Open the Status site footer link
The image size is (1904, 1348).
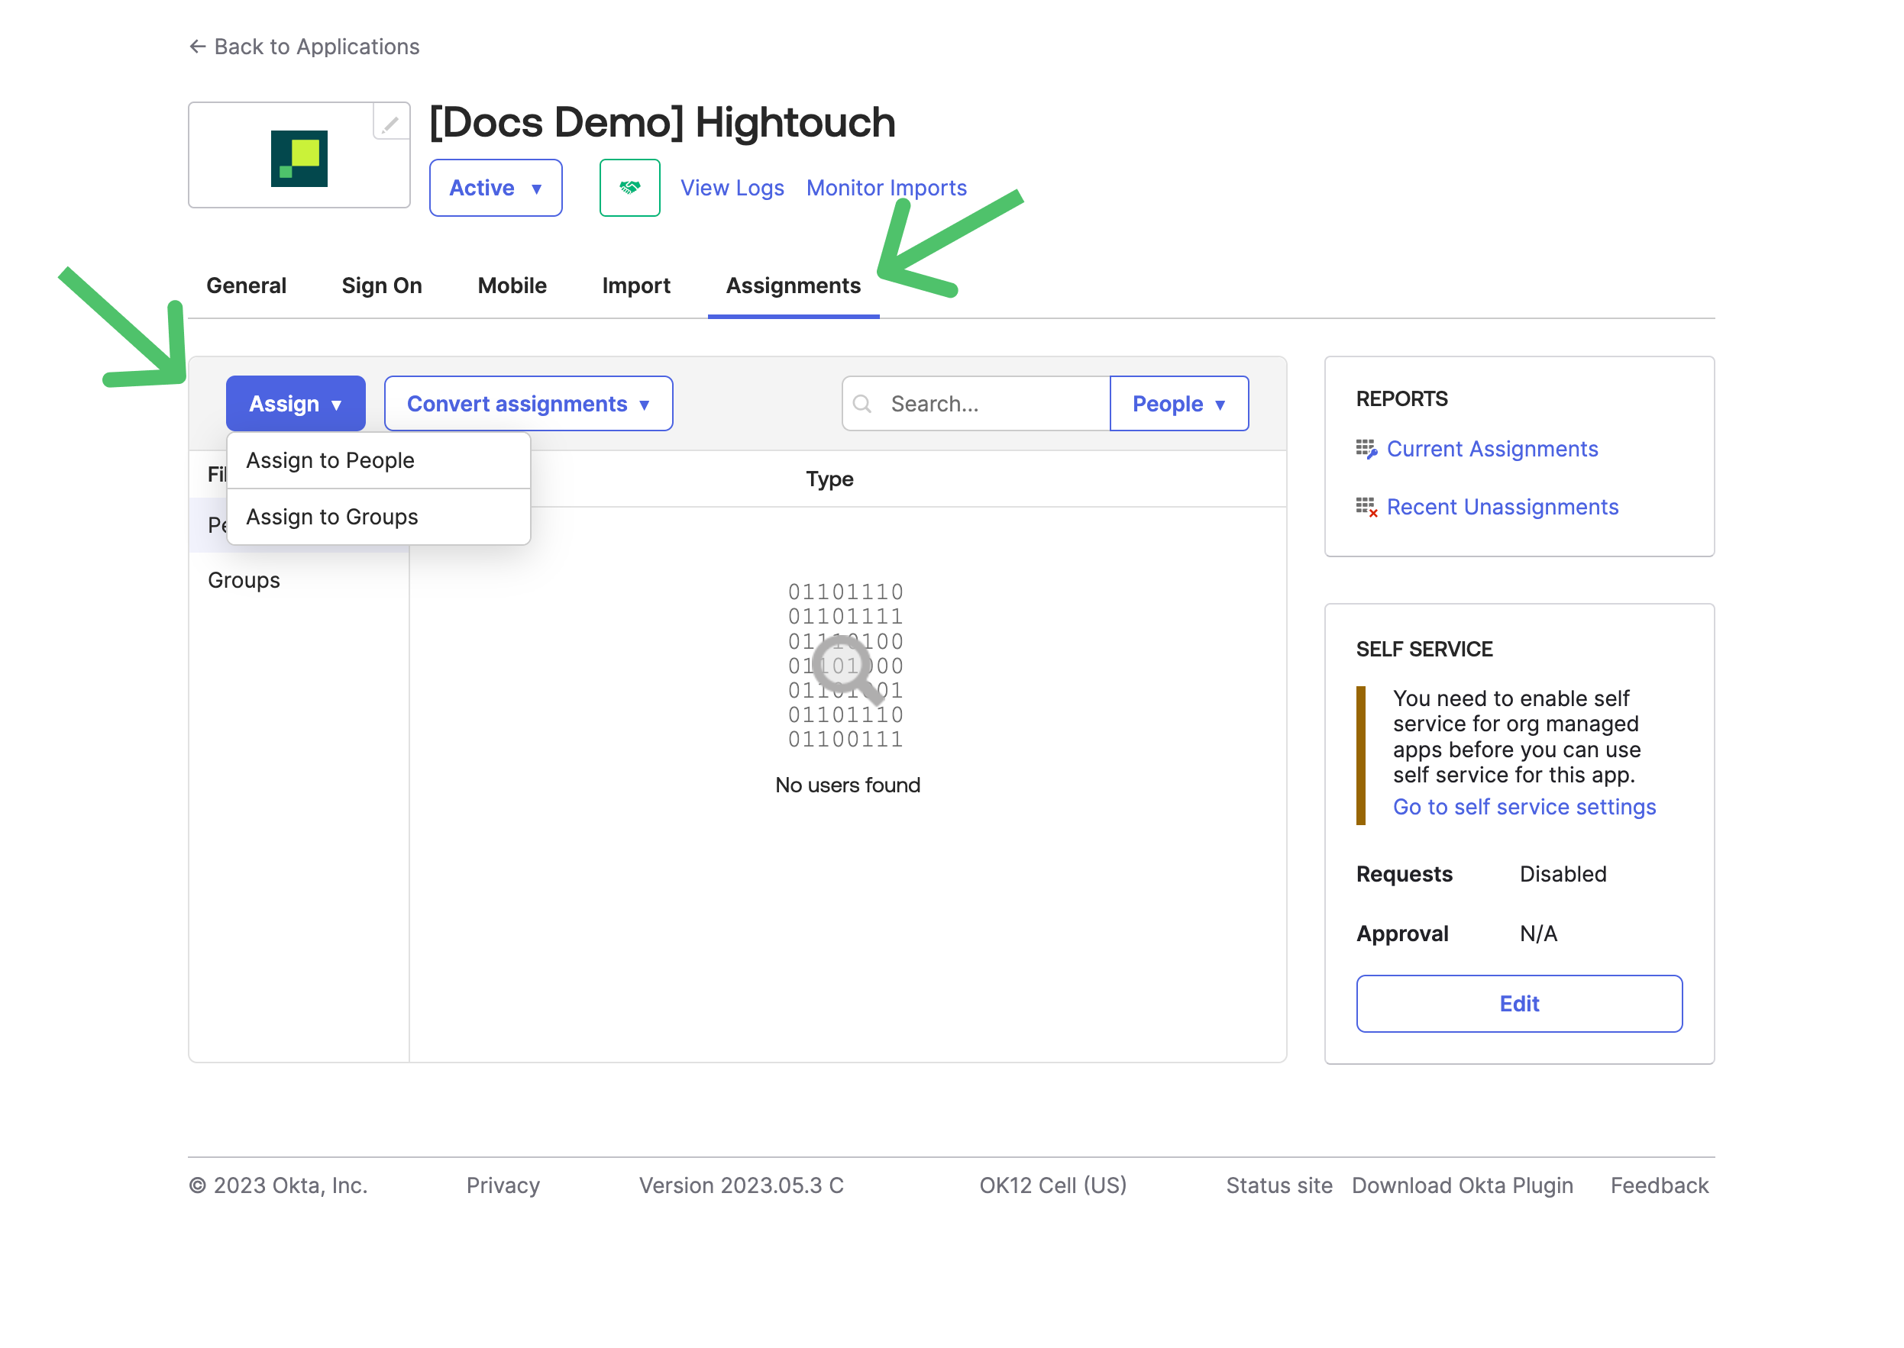(1278, 1185)
